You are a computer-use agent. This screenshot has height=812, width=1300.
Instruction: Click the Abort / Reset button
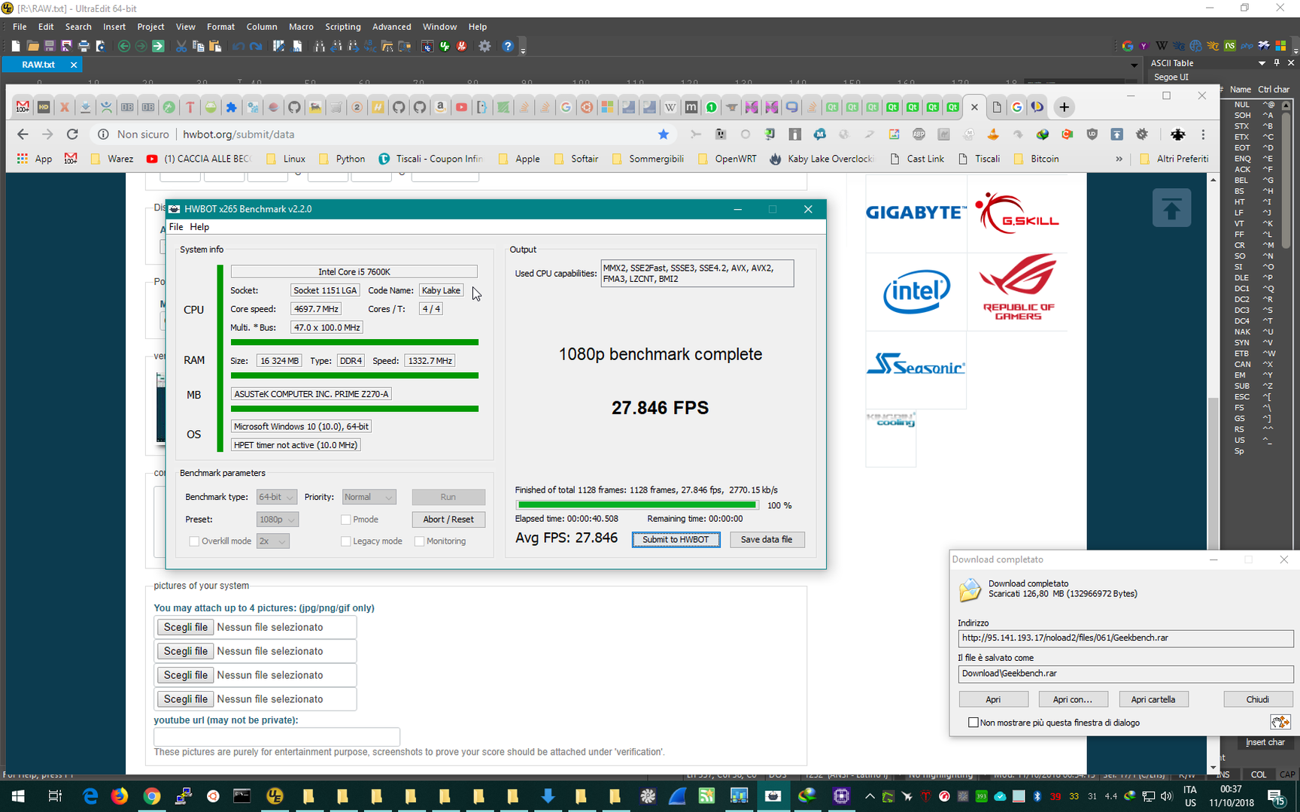pos(448,520)
